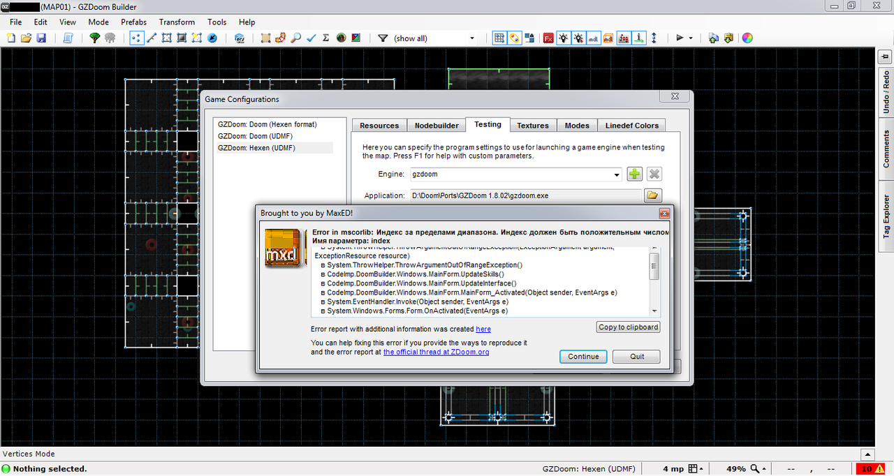Click the tan square Make Sectors icon

(266, 38)
